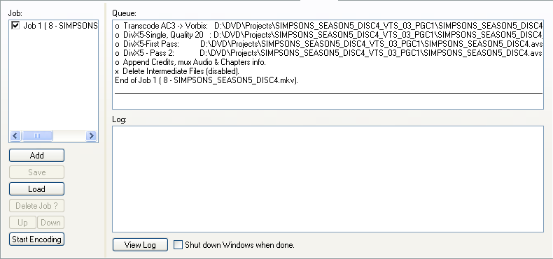This screenshot has width=553, height=259.
Task: Start Encoding the queued job
Action: (36, 239)
